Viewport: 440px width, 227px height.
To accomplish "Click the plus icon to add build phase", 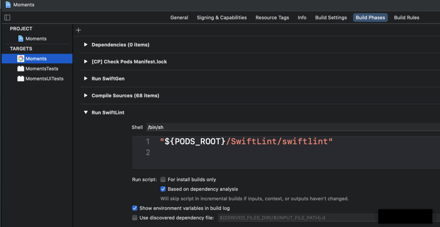I will [78, 30].
